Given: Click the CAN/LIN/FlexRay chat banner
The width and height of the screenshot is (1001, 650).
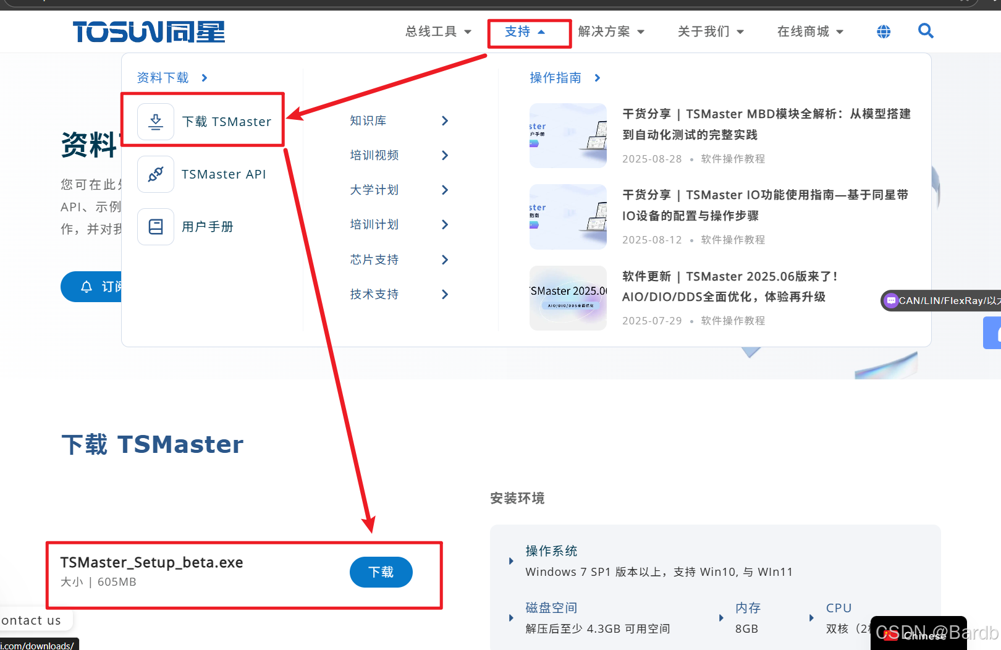Looking at the screenshot, I should [941, 301].
